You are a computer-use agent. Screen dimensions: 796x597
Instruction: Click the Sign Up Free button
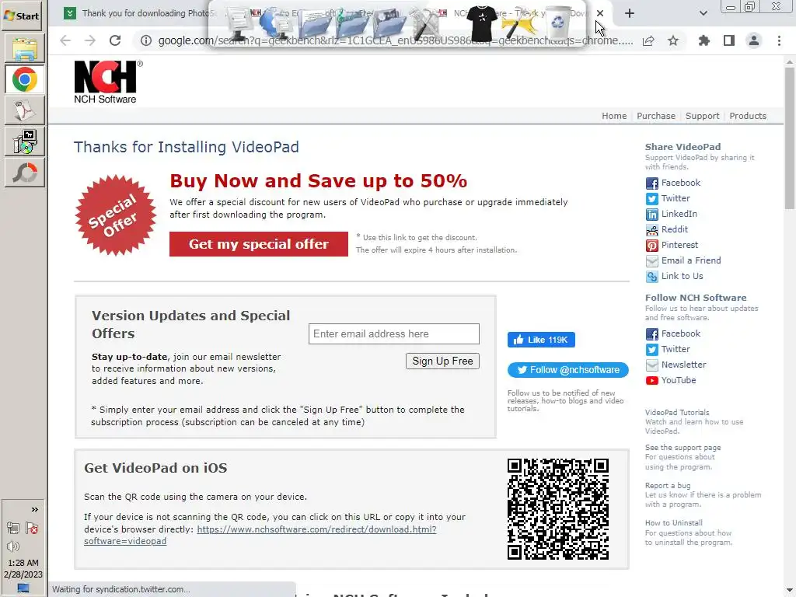pos(442,361)
